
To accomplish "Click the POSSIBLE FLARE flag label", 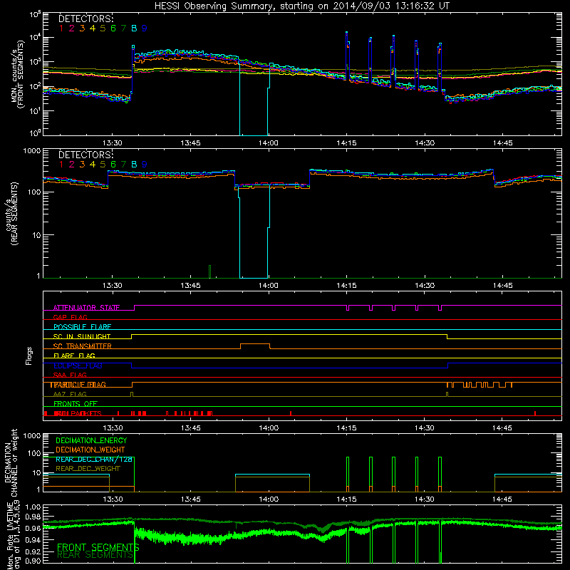I will (x=82, y=327).
